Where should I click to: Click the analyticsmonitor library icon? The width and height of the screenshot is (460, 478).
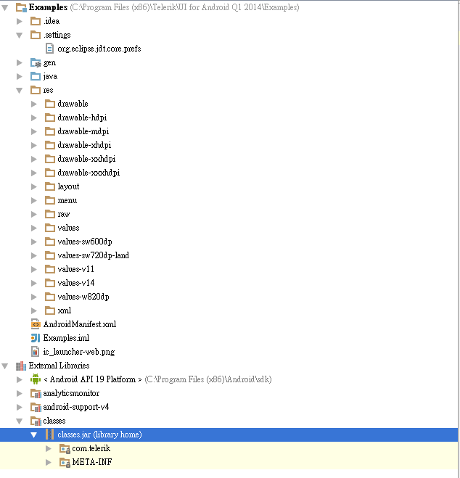(x=36, y=393)
